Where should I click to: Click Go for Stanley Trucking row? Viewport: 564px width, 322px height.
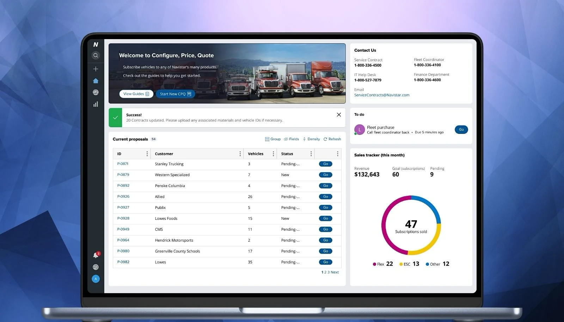pos(325,164)
